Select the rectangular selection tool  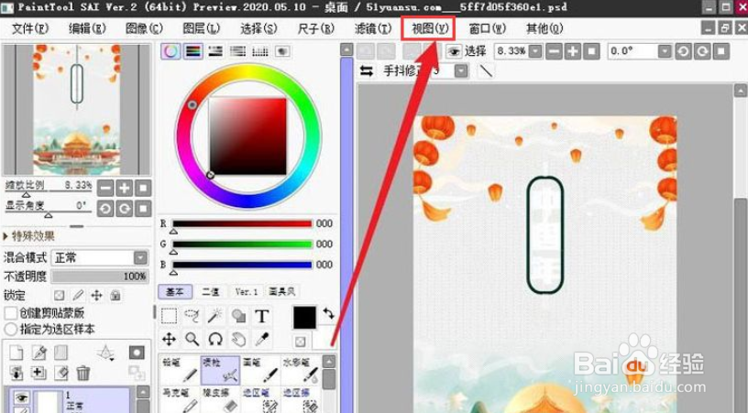[x=170, y=316]
